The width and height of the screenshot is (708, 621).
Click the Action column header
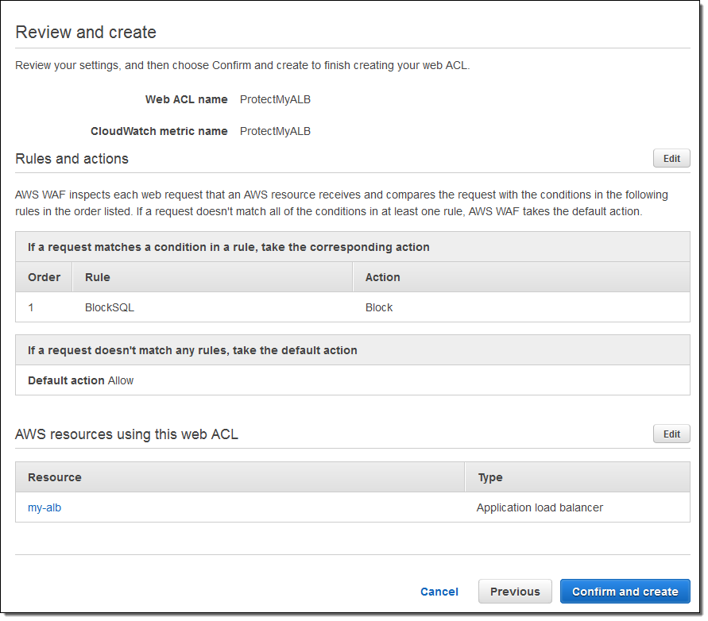(x=382, y=277)
